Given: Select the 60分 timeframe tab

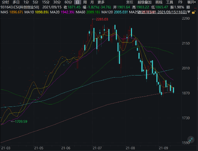Looking at the screenshot, I should point(68,2).
